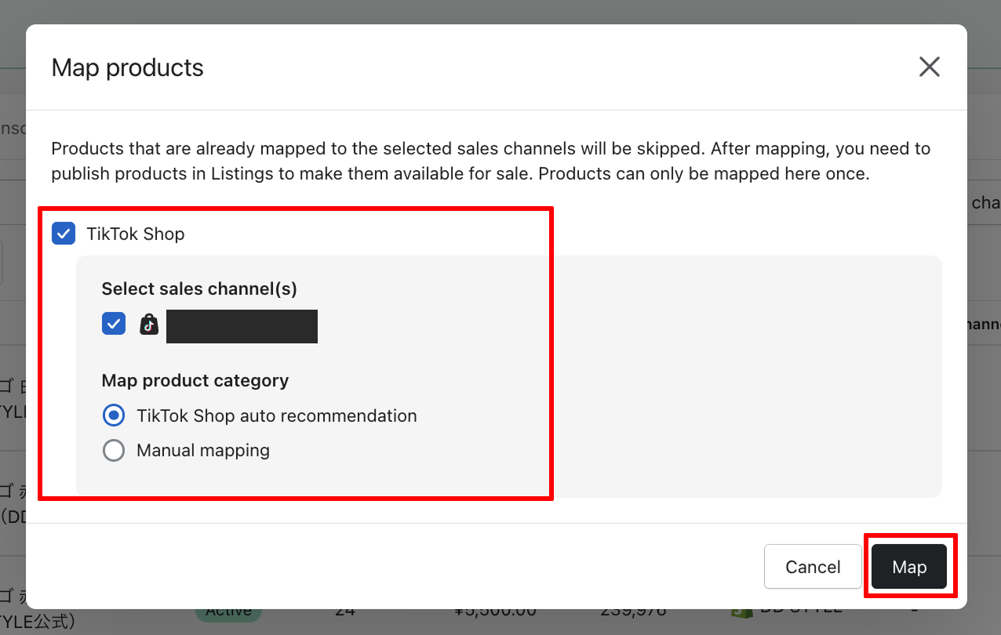The height and width of the screenshot is (635, 1001).
Task: Uncheck the TikTok Shop checkbox
Action: (64, 234)
